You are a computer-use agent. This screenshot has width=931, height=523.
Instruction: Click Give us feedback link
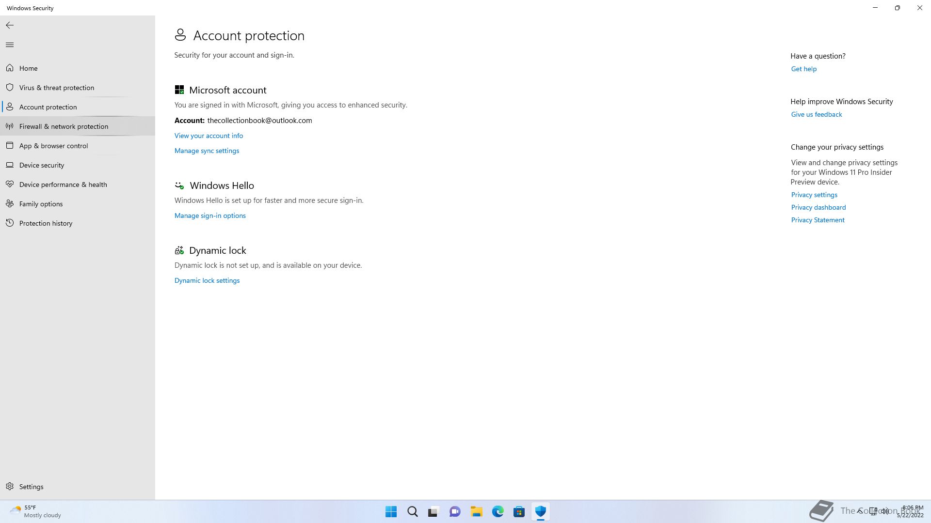(x=816, y=114)
